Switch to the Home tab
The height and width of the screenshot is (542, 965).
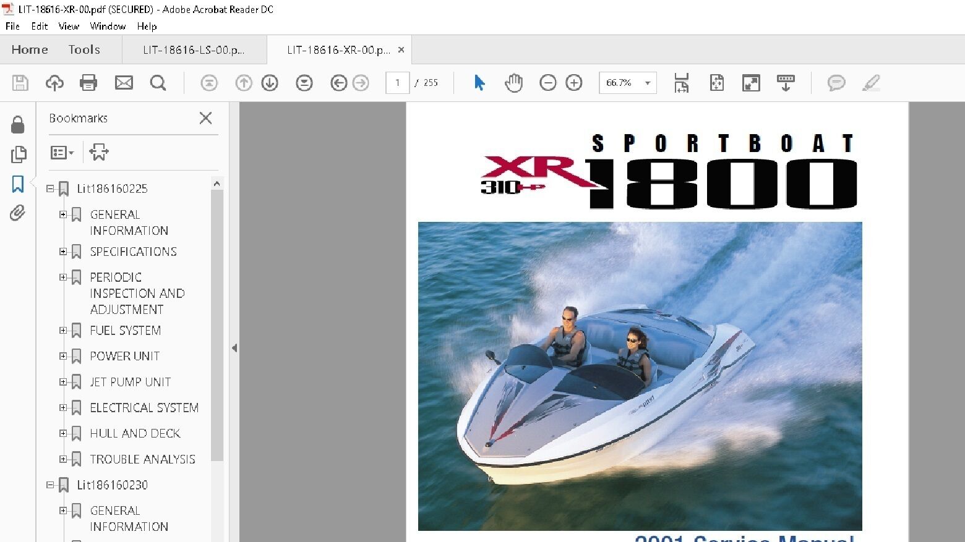pos(30,49)
